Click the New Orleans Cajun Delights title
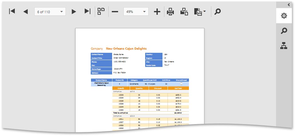 coord(126,49)
